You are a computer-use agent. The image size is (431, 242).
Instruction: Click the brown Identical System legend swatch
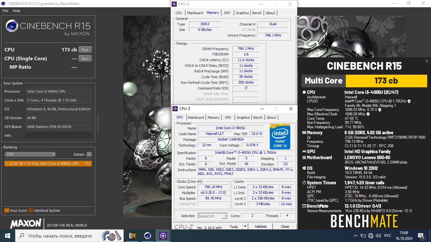click(x=31, y=210)
